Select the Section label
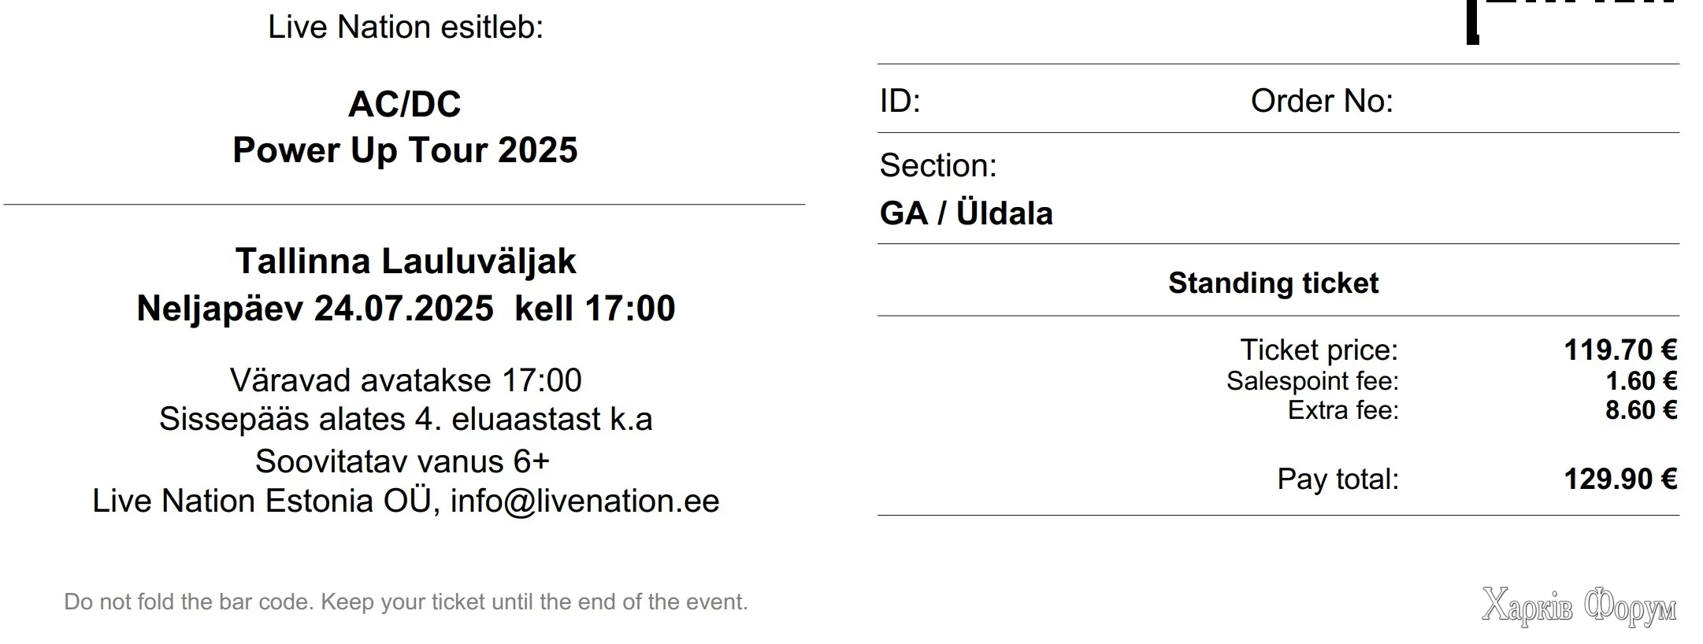Image resolution: width=1703 pixels, height=644 pixels. [x=938, y=165]
